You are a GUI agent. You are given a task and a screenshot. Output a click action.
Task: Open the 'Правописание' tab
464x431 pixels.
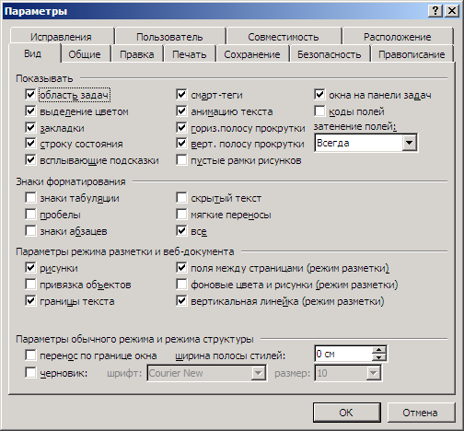(x=412, y=54)
